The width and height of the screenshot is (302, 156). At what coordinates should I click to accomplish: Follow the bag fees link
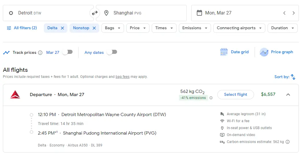[123, 77]
